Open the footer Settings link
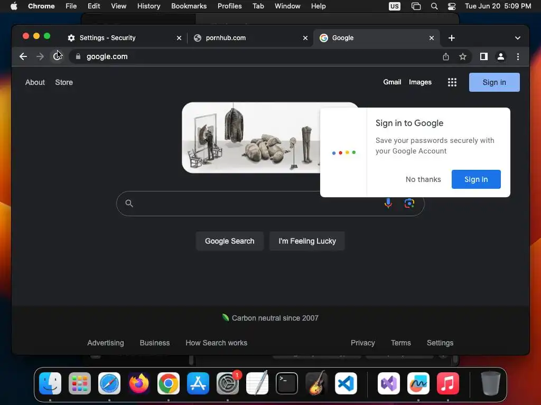Screen dimensions: 541x405 [x=440, y=343]
